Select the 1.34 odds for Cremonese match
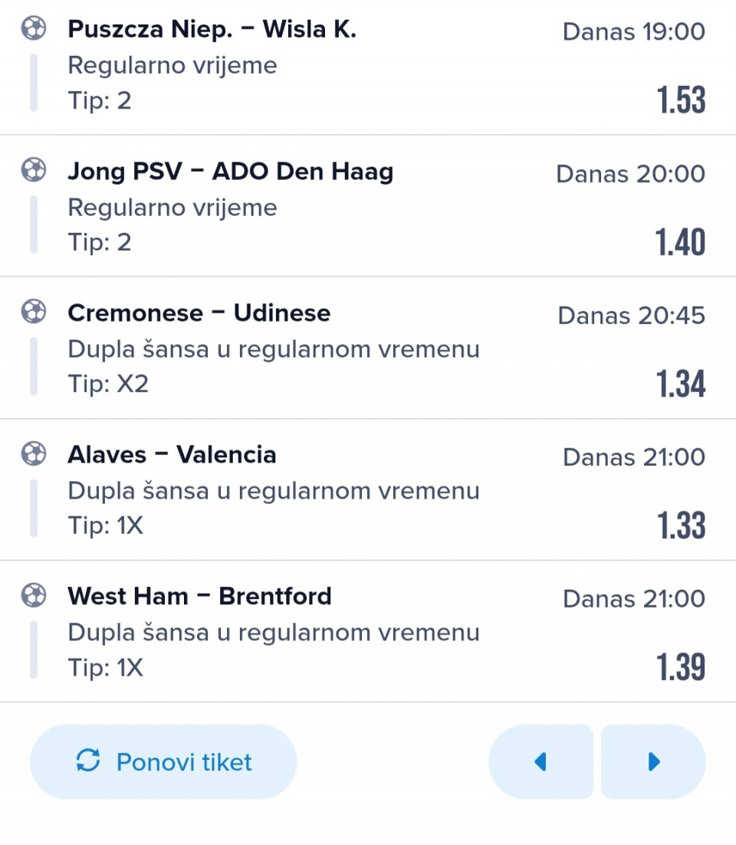 [681, 384]
